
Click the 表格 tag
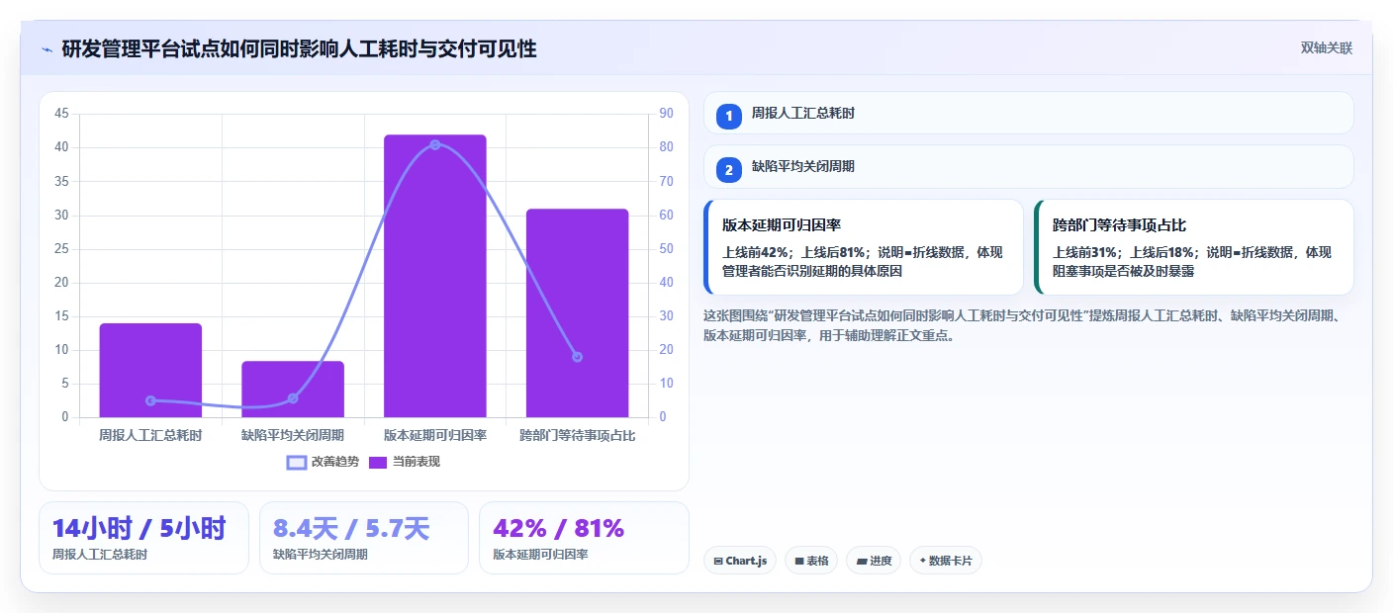pos(811,561)
